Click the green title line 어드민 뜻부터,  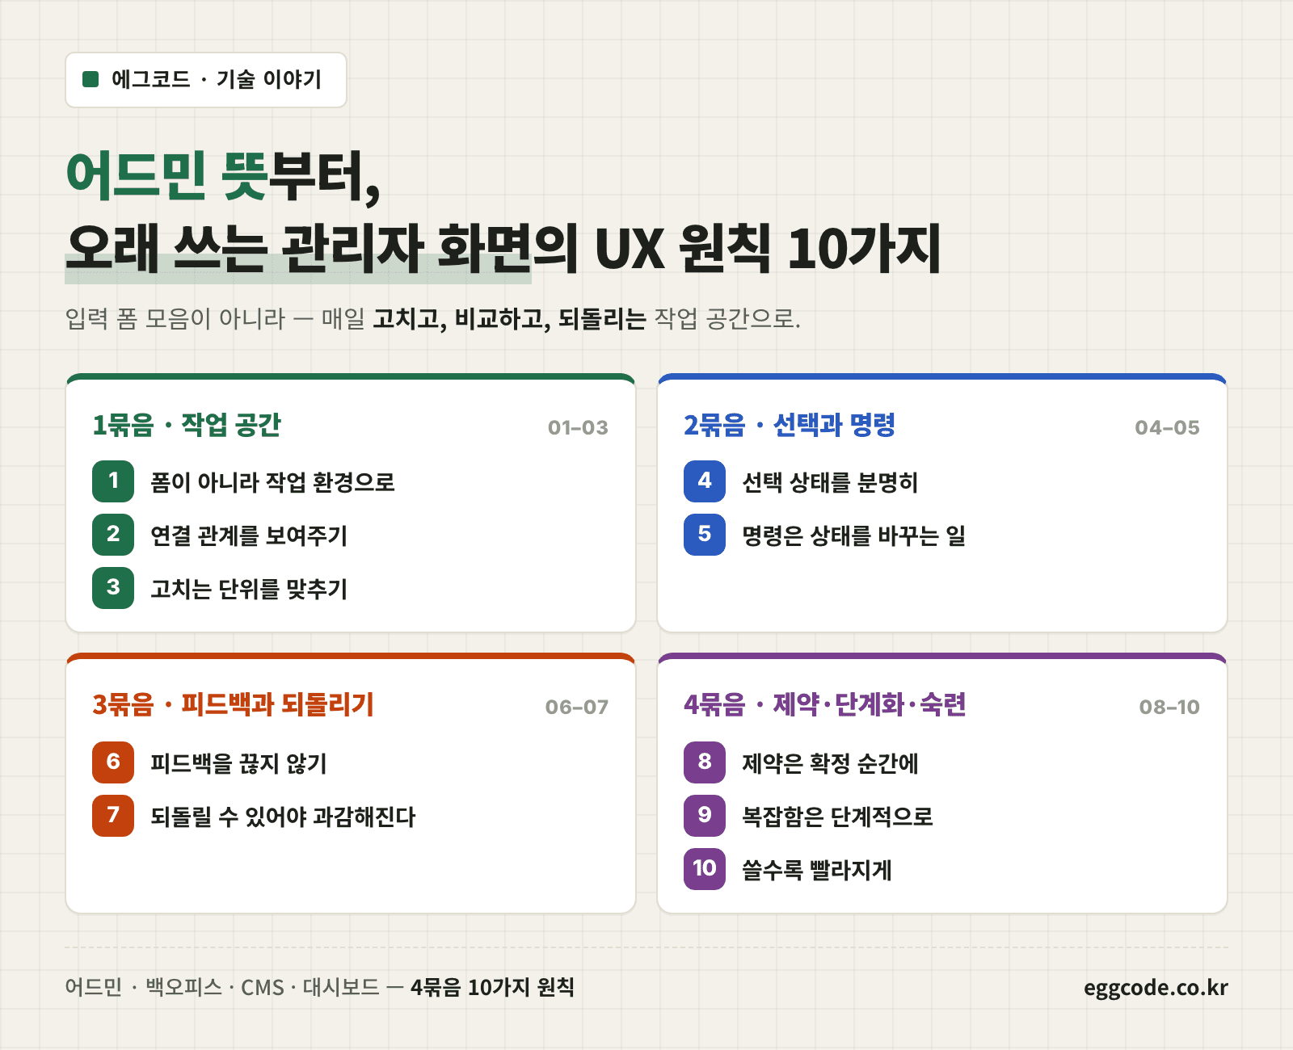[223, 176]
